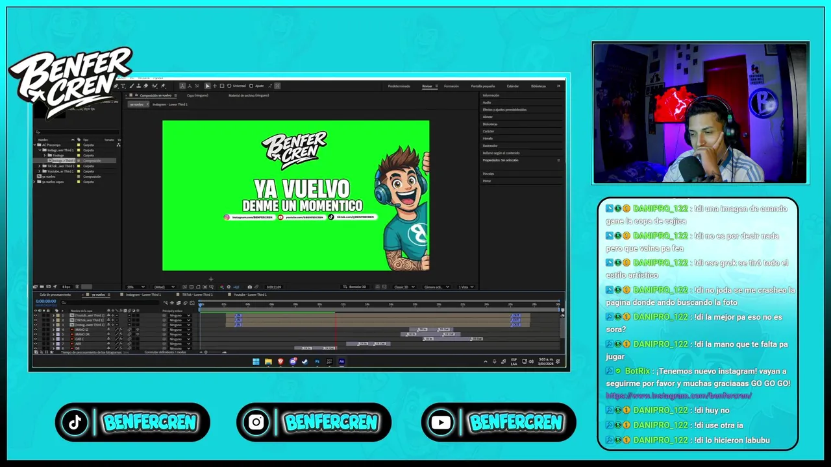Click the view axis mode icon

[197, 86]
